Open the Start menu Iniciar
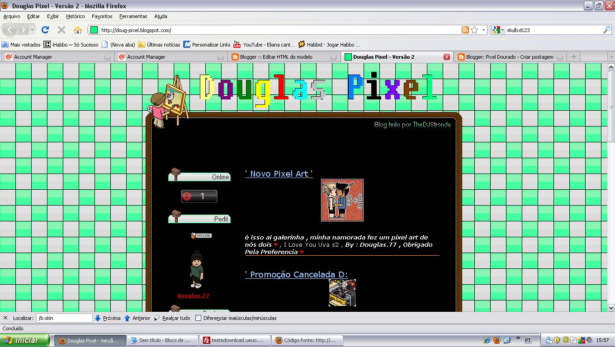 (25, 340)
